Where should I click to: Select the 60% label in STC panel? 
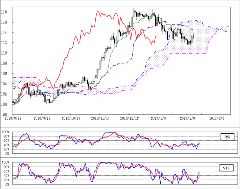[x=6, y=171]
